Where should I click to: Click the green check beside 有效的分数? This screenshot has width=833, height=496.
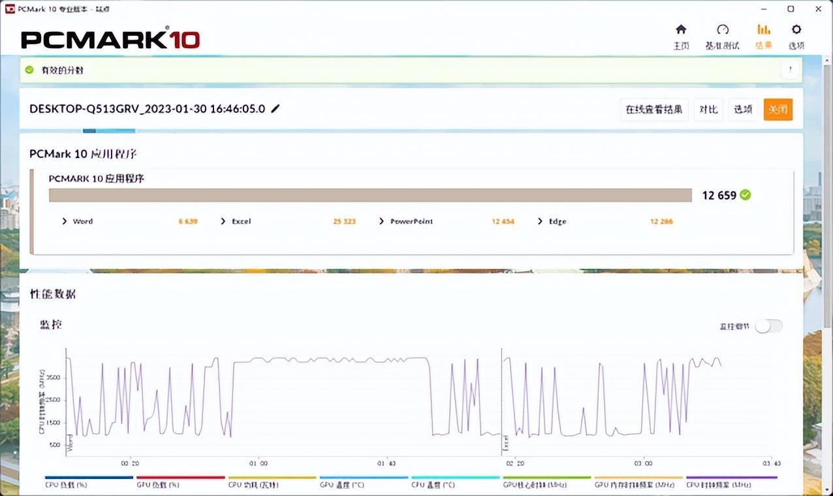[29, 70]
